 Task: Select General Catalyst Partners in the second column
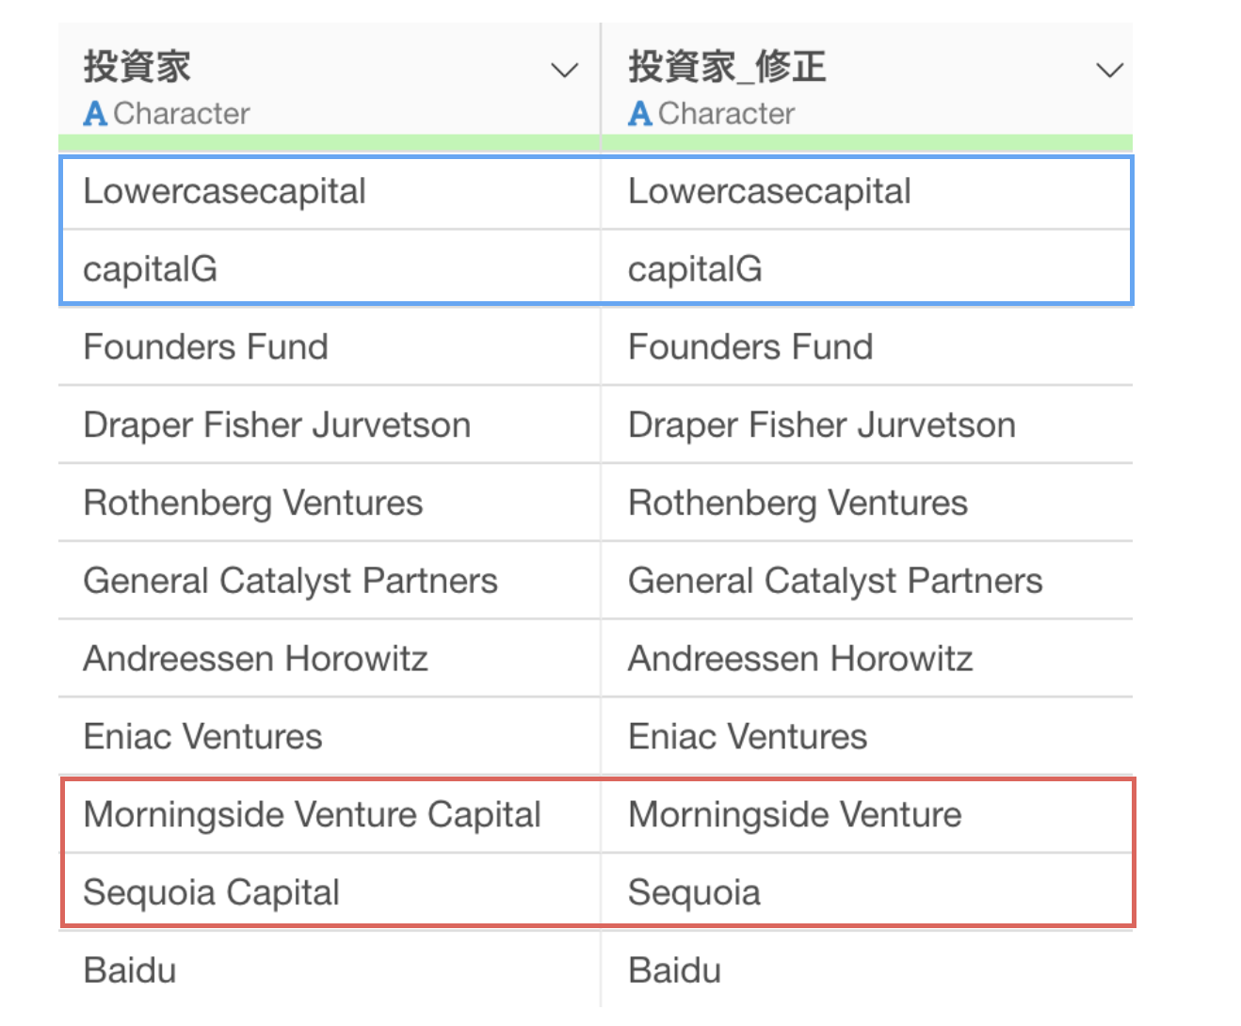(867, 581)
